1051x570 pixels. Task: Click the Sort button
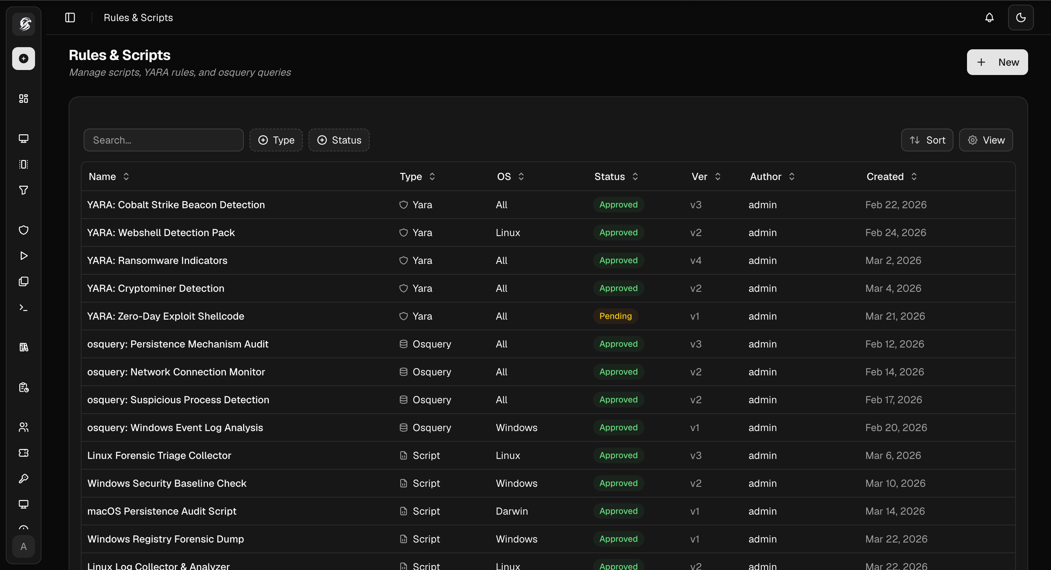(x=927, y=140)
